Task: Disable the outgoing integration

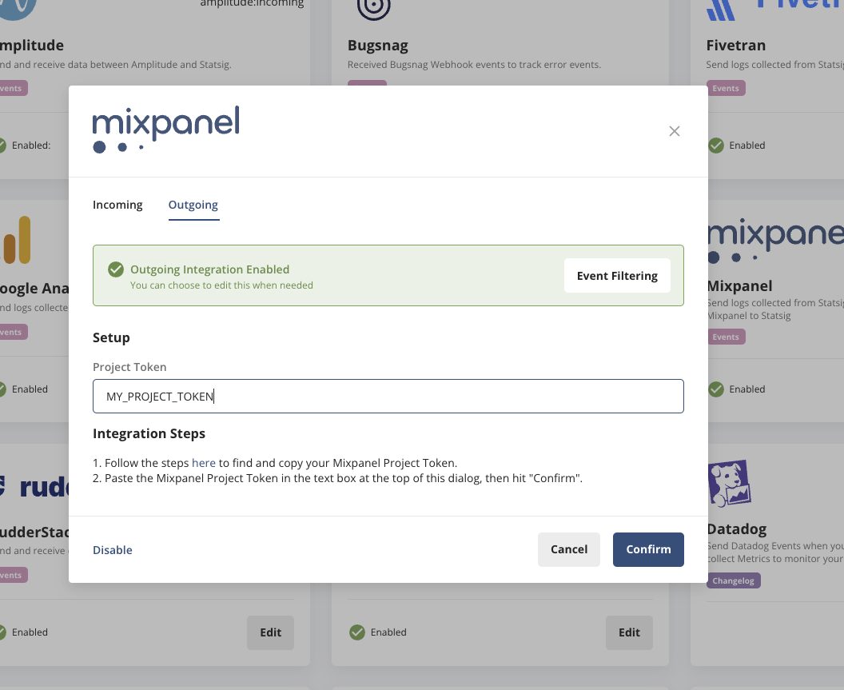Action: pyautogui.click(x=112, y=549)
